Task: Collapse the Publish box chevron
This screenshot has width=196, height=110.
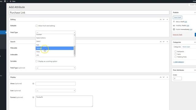Action: 195,13
